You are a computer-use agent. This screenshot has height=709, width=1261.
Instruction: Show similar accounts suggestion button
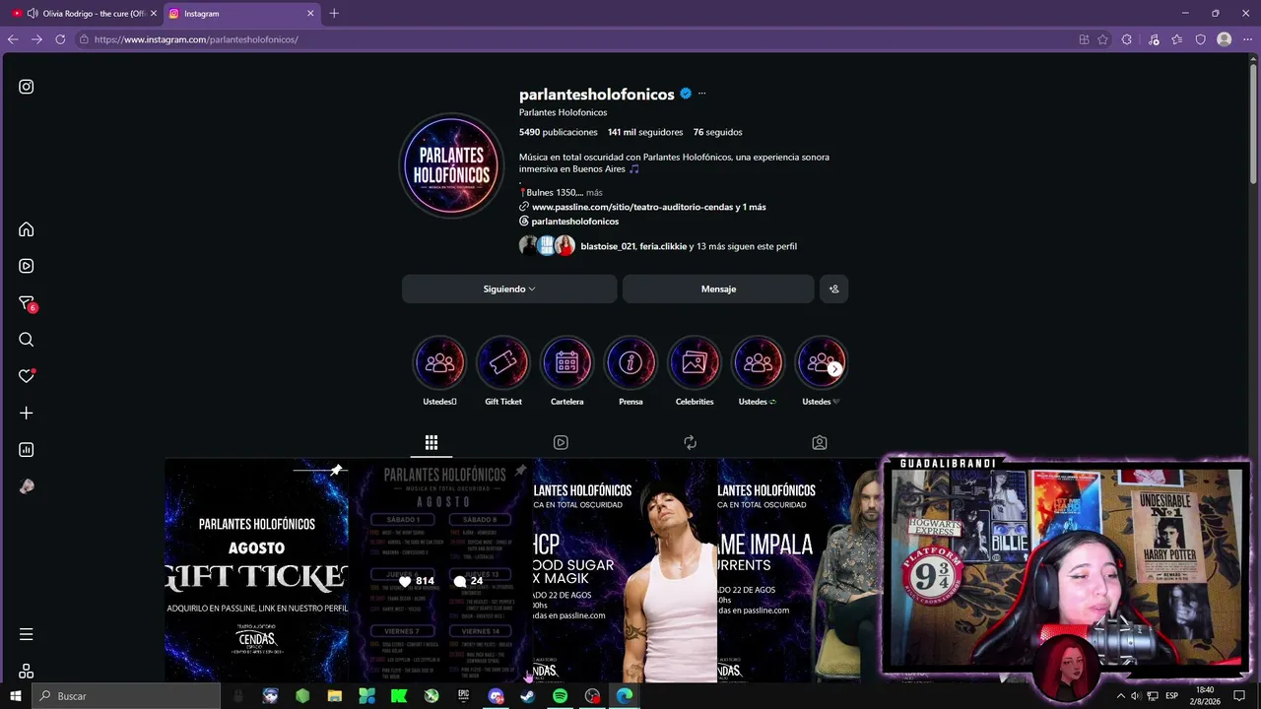point(833,289)
